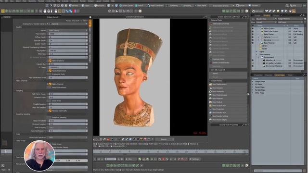Switch to Shading tab
The image size is (308, 173).
click(267, 15)
